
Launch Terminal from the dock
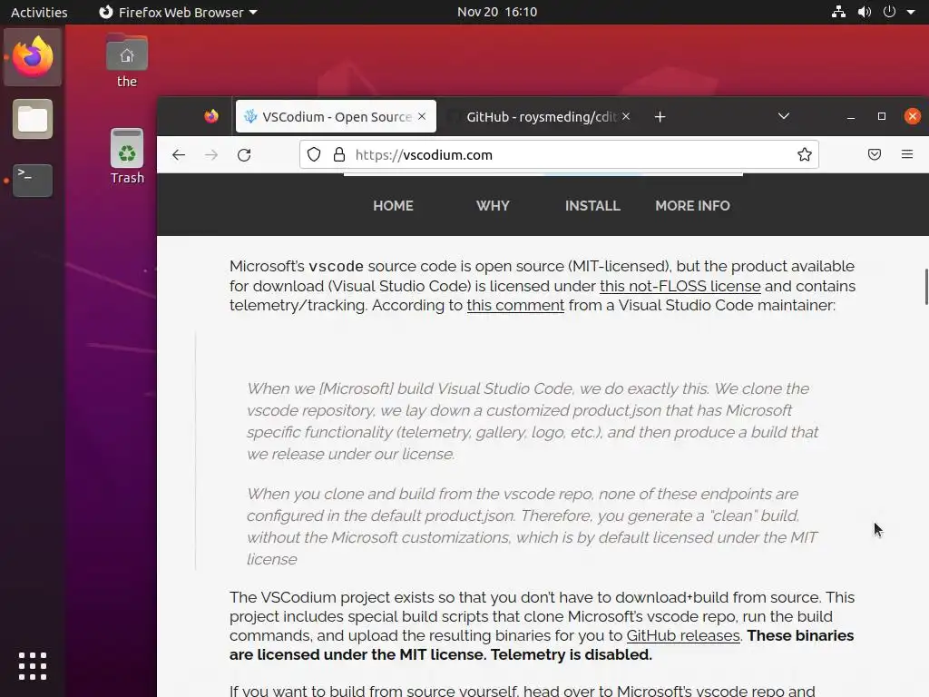point(33,181)
